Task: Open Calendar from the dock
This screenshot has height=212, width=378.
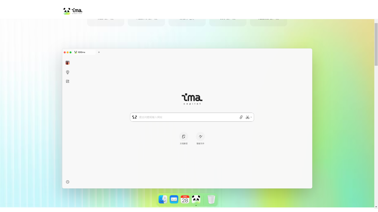Action: pyautogui.click(x=185, y=199)
